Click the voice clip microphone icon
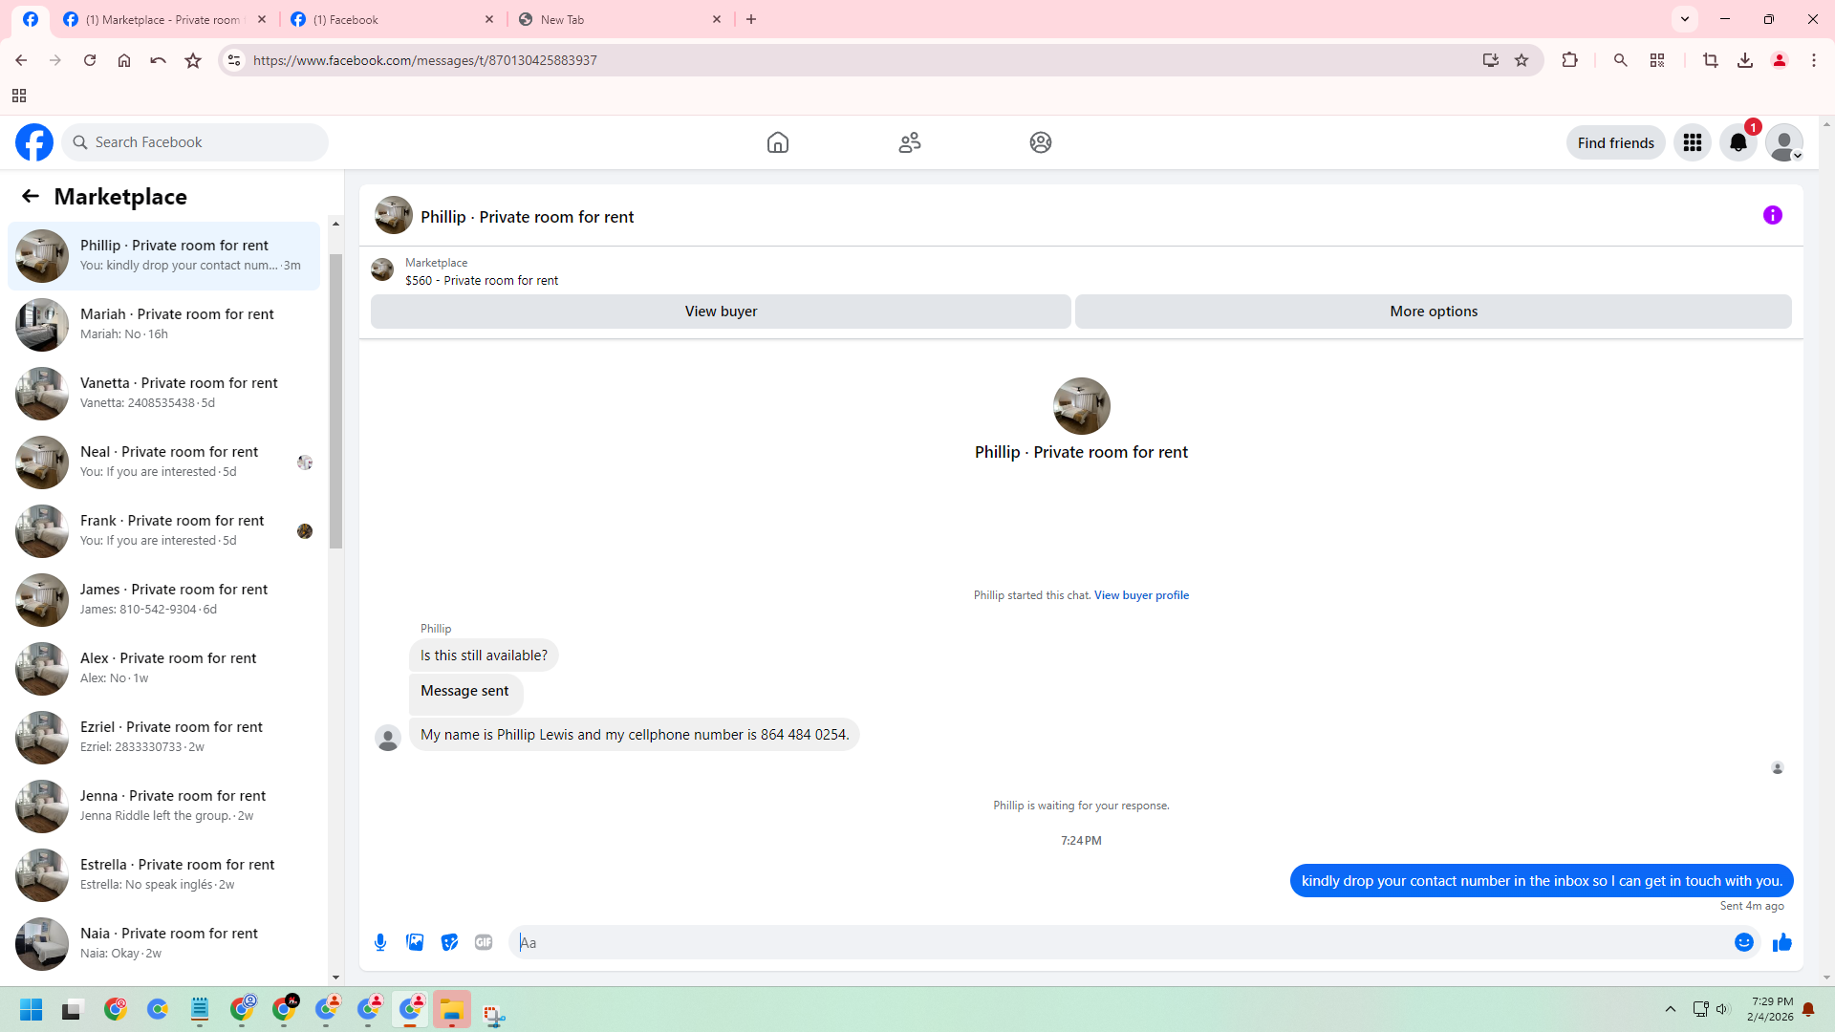Screen dimensions: 1835x1032 point(380,942)
